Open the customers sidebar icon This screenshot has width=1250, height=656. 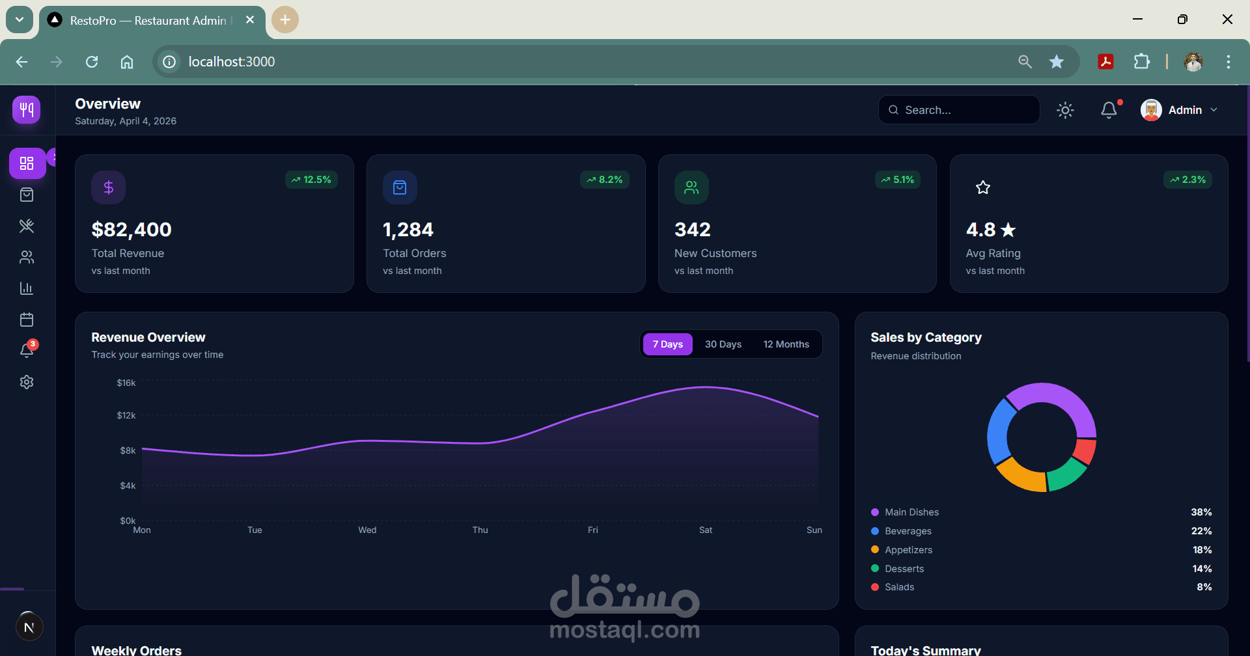(27, 257)
